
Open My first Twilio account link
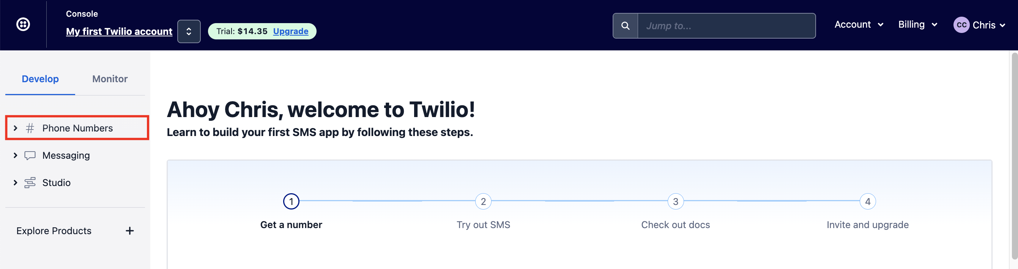click(119, 31)
